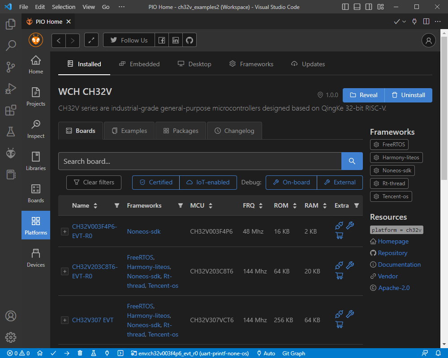Open PlatformIO LinkedIn page icon
The image size is (448, 358).
(x=176, y=40)
